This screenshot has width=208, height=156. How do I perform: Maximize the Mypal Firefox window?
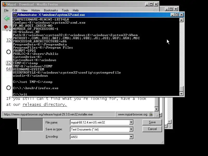click(151, 4)
